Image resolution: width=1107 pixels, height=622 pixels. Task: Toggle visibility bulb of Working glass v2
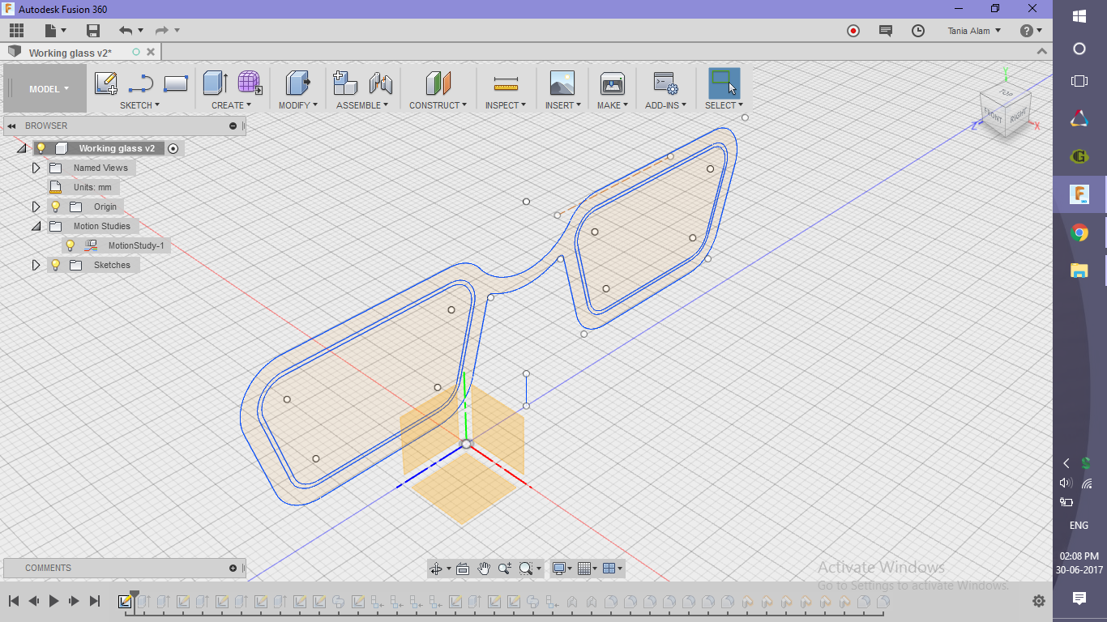(41, 148)
